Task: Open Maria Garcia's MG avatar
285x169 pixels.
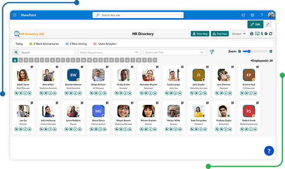Action: [x=98, y=111]
